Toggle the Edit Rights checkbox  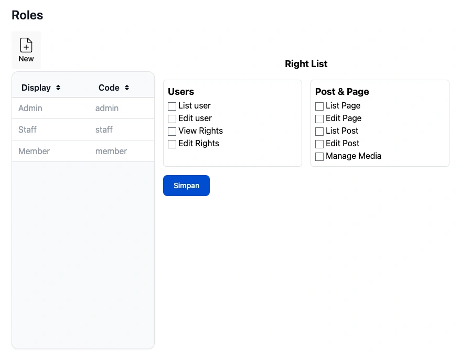tap(172, 144)
